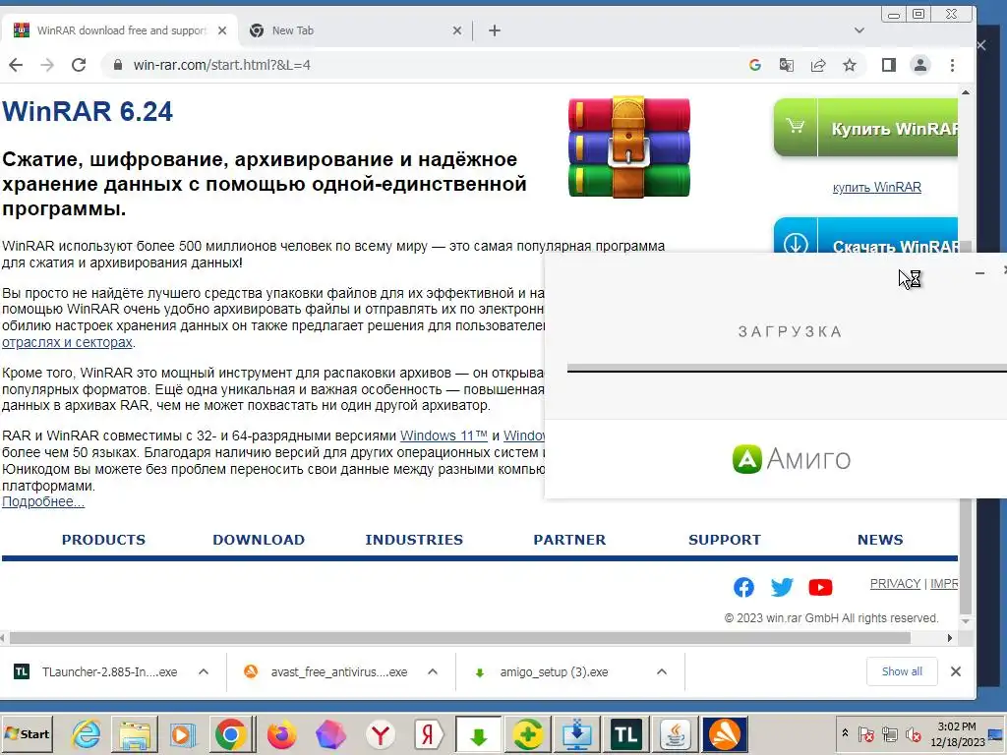The height and width of the screenshot is (755, 1007).
Task: Open Yandex Browser red Y icon
Action: point(381,734)
